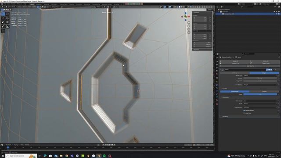Viewport: 281px width, 158px height.
Task: Open Modifiers properties tab wrench icon
Action: pos(217,85)
